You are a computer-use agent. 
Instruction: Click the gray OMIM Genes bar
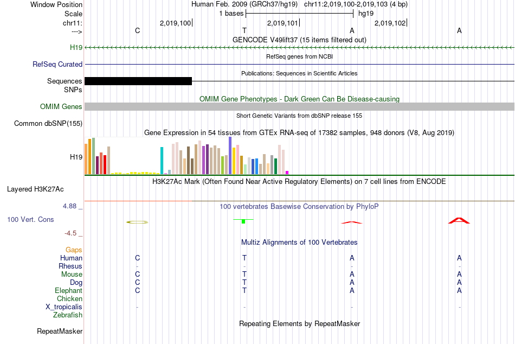point(300,106)
